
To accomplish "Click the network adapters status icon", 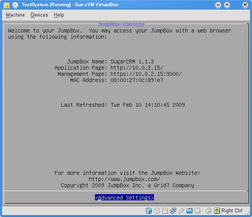I will click(173, 210).
